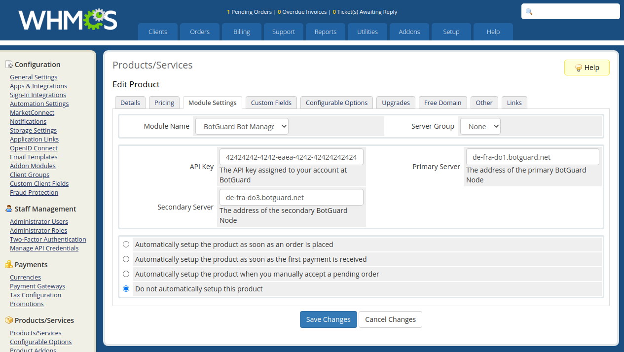Click the magnifier icon in search box

pos(529,12)
